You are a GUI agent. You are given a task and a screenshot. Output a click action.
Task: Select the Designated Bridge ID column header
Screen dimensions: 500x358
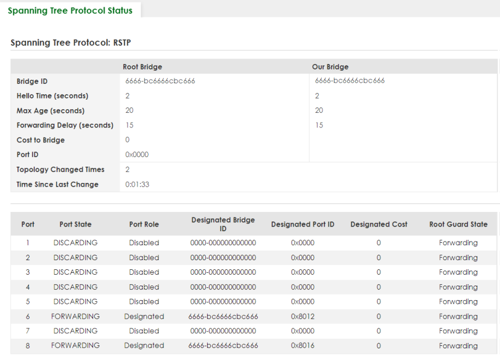[223, 225]
